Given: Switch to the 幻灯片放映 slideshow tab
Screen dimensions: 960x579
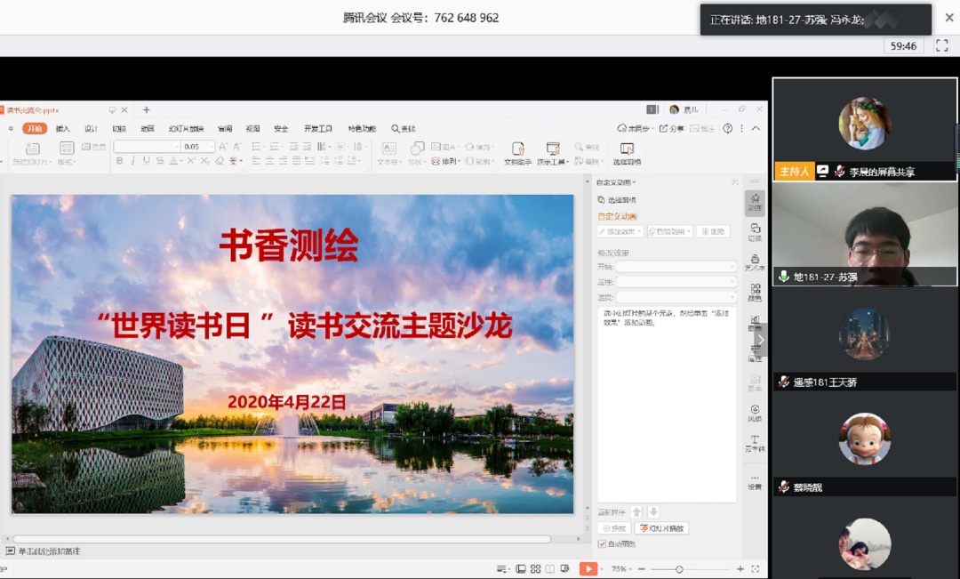Looking at the screenshot, I should click(186, 129).
